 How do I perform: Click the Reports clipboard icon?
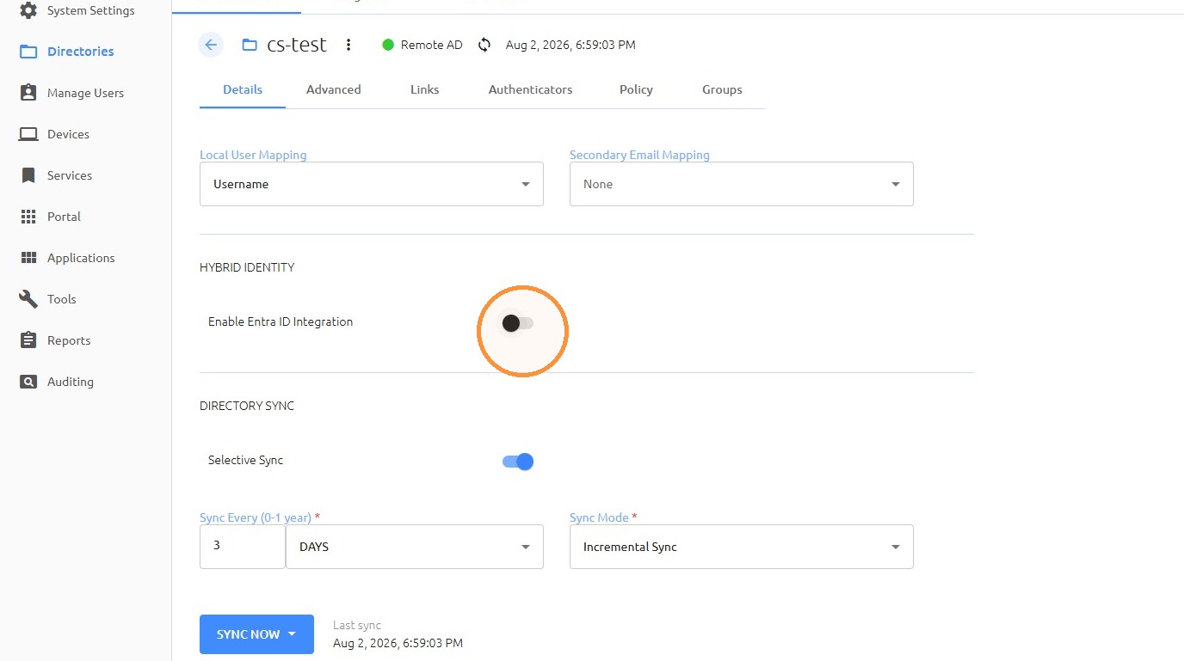pos(28,340)
